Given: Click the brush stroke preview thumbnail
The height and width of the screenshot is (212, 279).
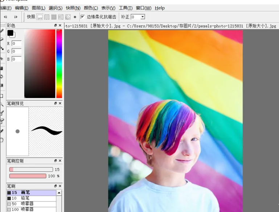Looking at the screenshot, I should 46,131.
